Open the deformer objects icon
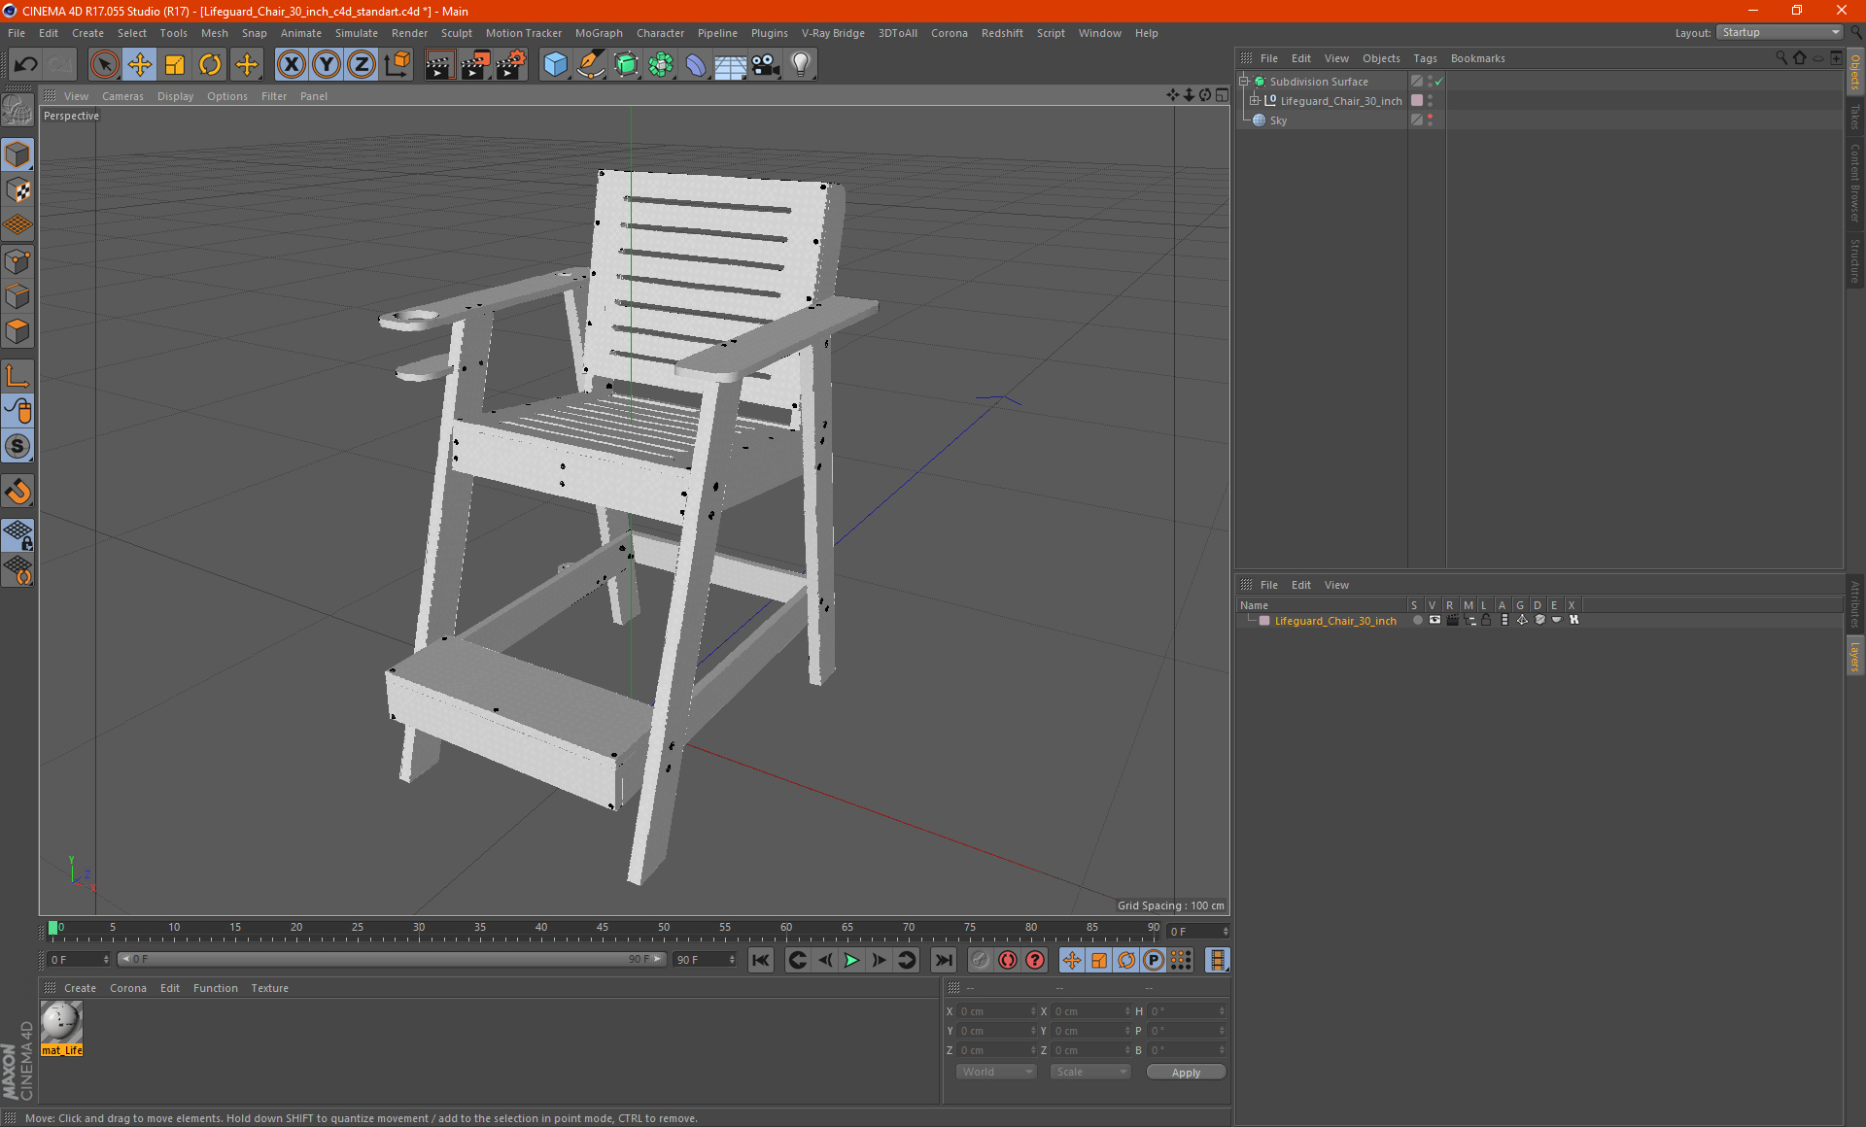The width and height of the screenshot is (1866, 1127). 696,65
